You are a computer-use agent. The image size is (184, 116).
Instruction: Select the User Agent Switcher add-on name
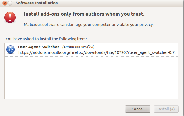[x=39, y=47]
